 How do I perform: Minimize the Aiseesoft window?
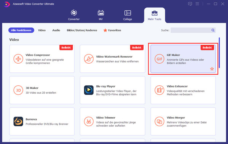pos(209,4)
